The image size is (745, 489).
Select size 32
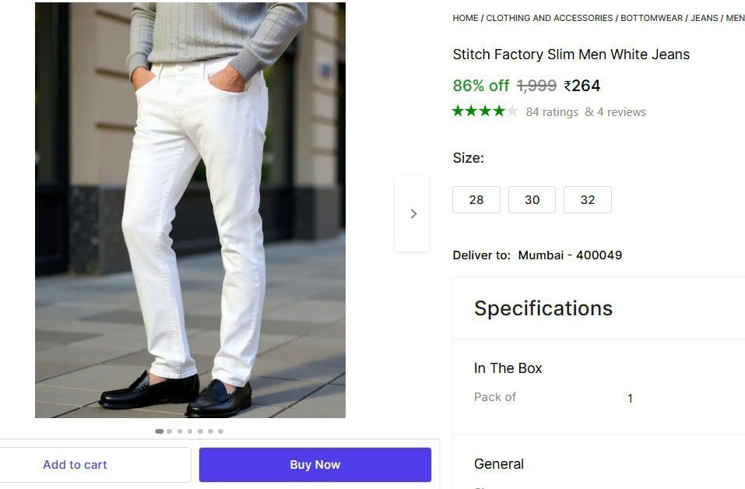(x=588, y=199)
